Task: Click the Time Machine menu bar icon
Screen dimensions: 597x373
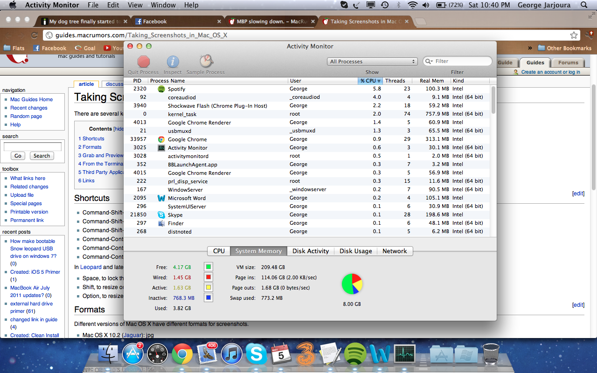Action: click(x=384, y=5)
